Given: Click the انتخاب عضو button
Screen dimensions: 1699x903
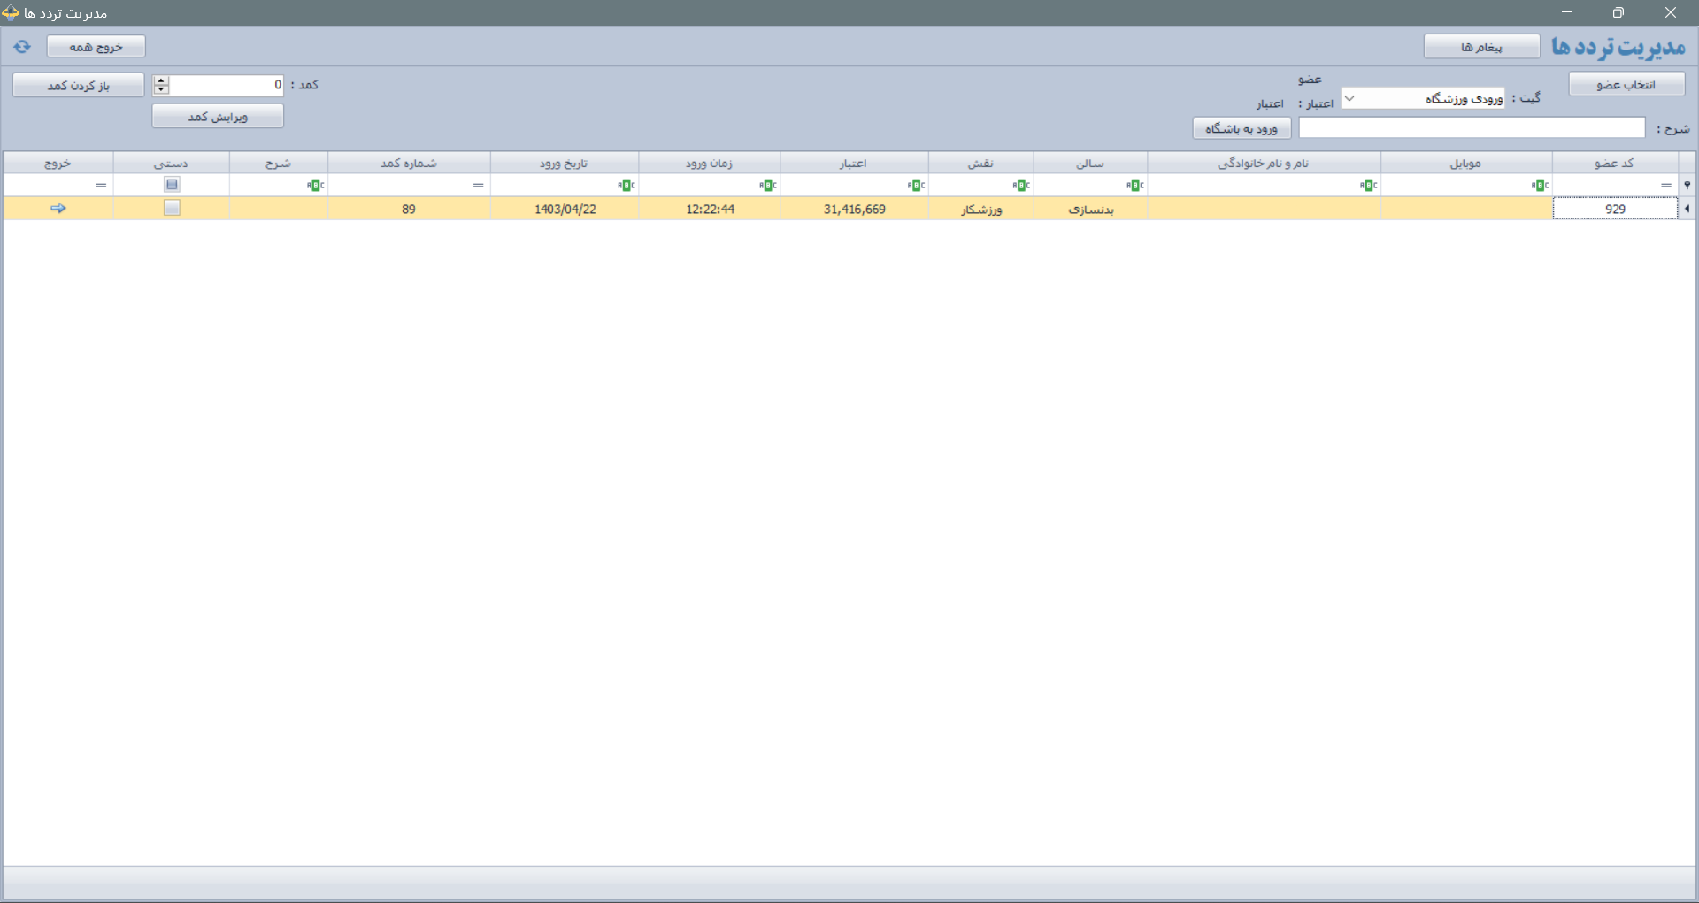Looking at the screenshot, I should [1626, 85].
